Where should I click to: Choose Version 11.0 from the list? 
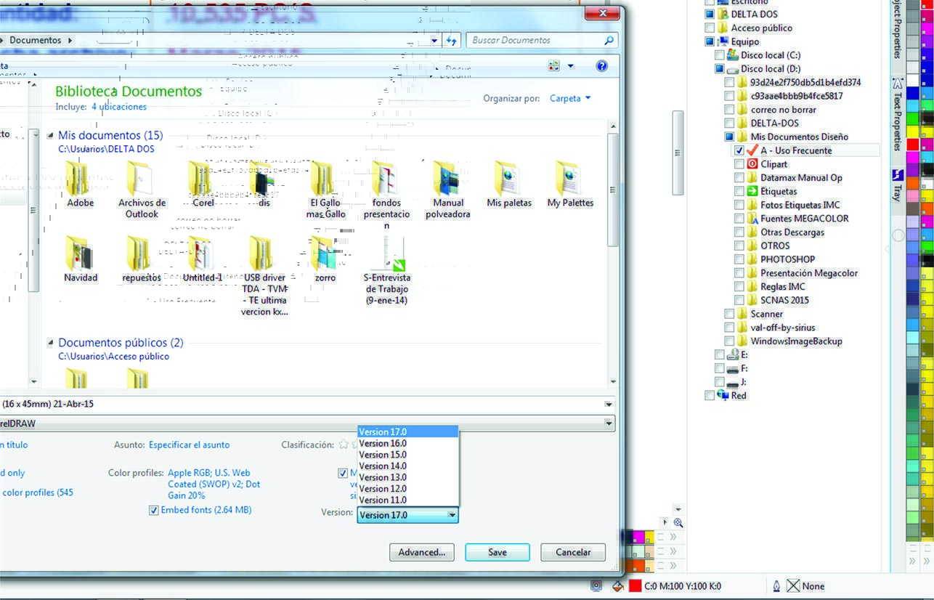[407, 500]
